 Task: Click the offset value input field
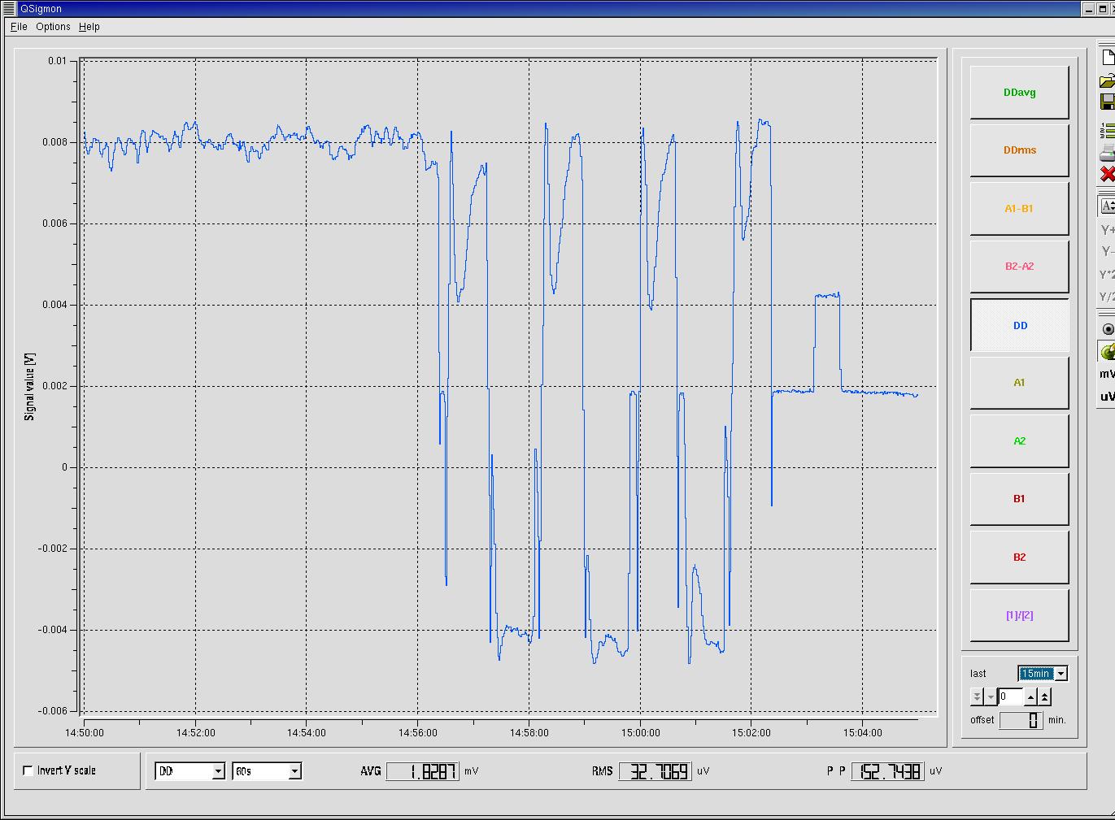pyautogui.click(x=1021, y=720)
